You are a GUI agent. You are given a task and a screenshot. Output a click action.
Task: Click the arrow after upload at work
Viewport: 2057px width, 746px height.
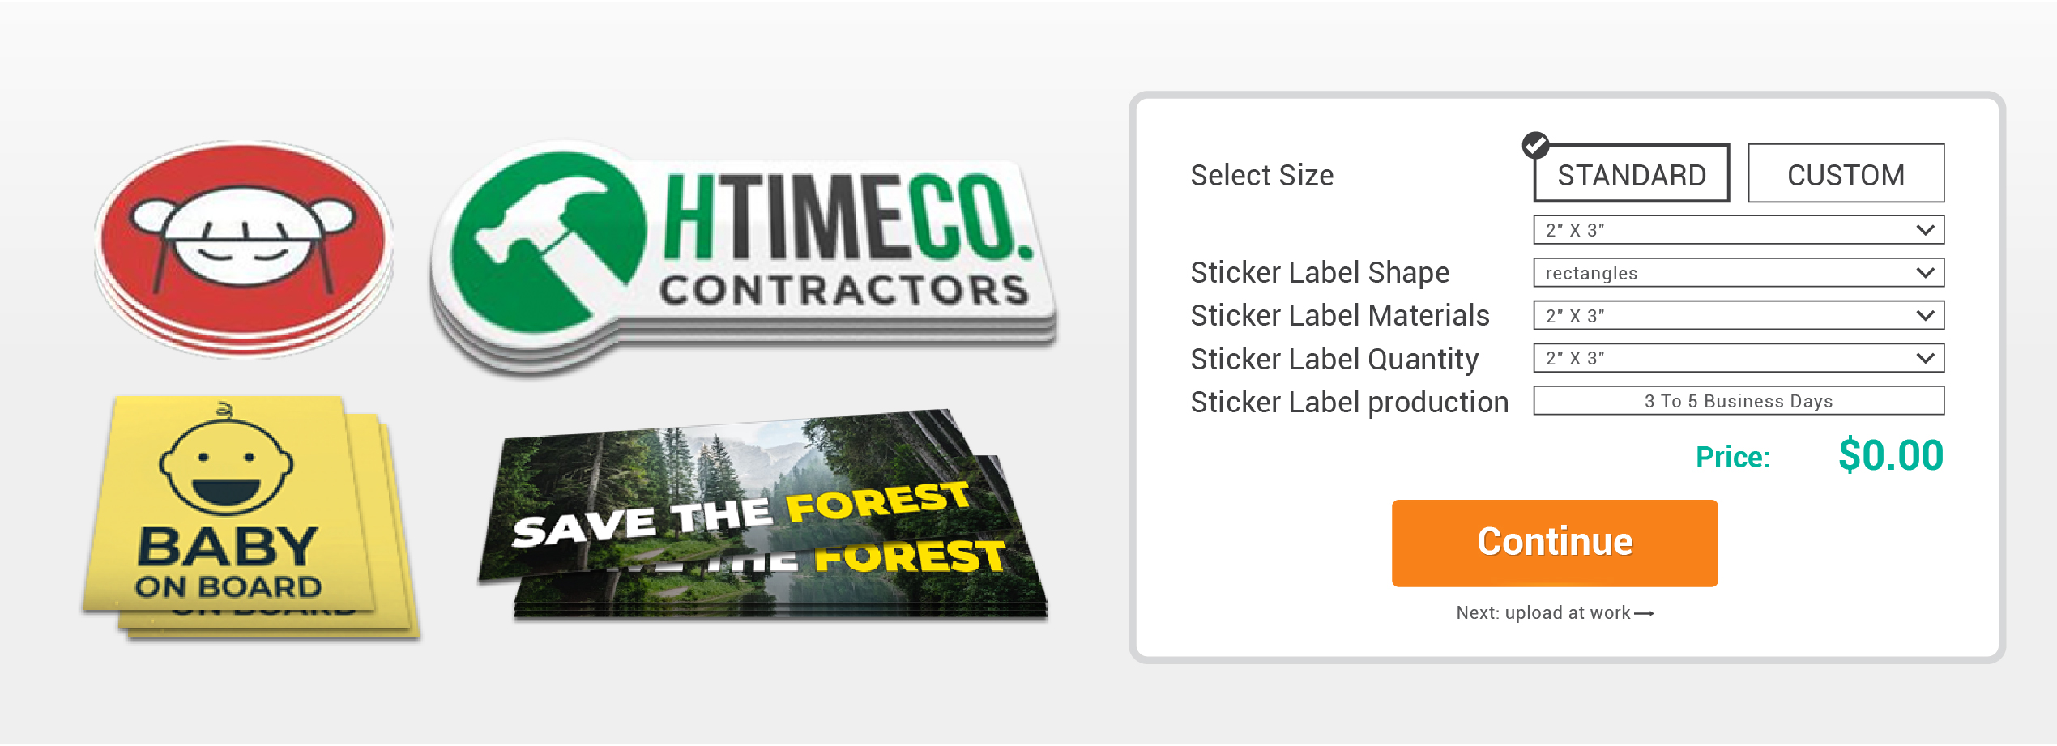1644,614
